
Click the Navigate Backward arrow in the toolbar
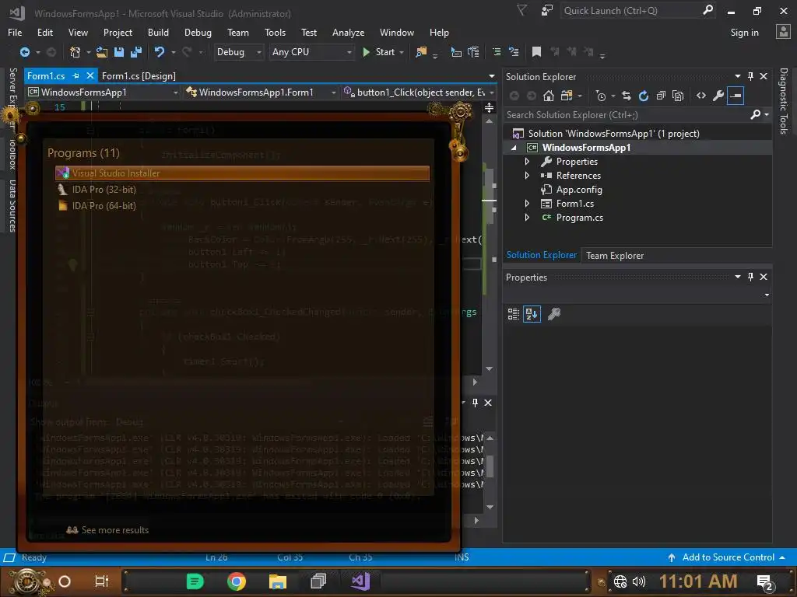point(24,52)
